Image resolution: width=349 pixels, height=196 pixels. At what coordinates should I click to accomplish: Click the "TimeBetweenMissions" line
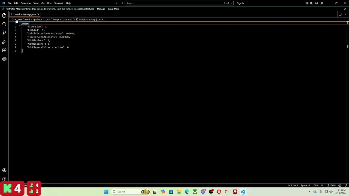click(x=48, y=37)
